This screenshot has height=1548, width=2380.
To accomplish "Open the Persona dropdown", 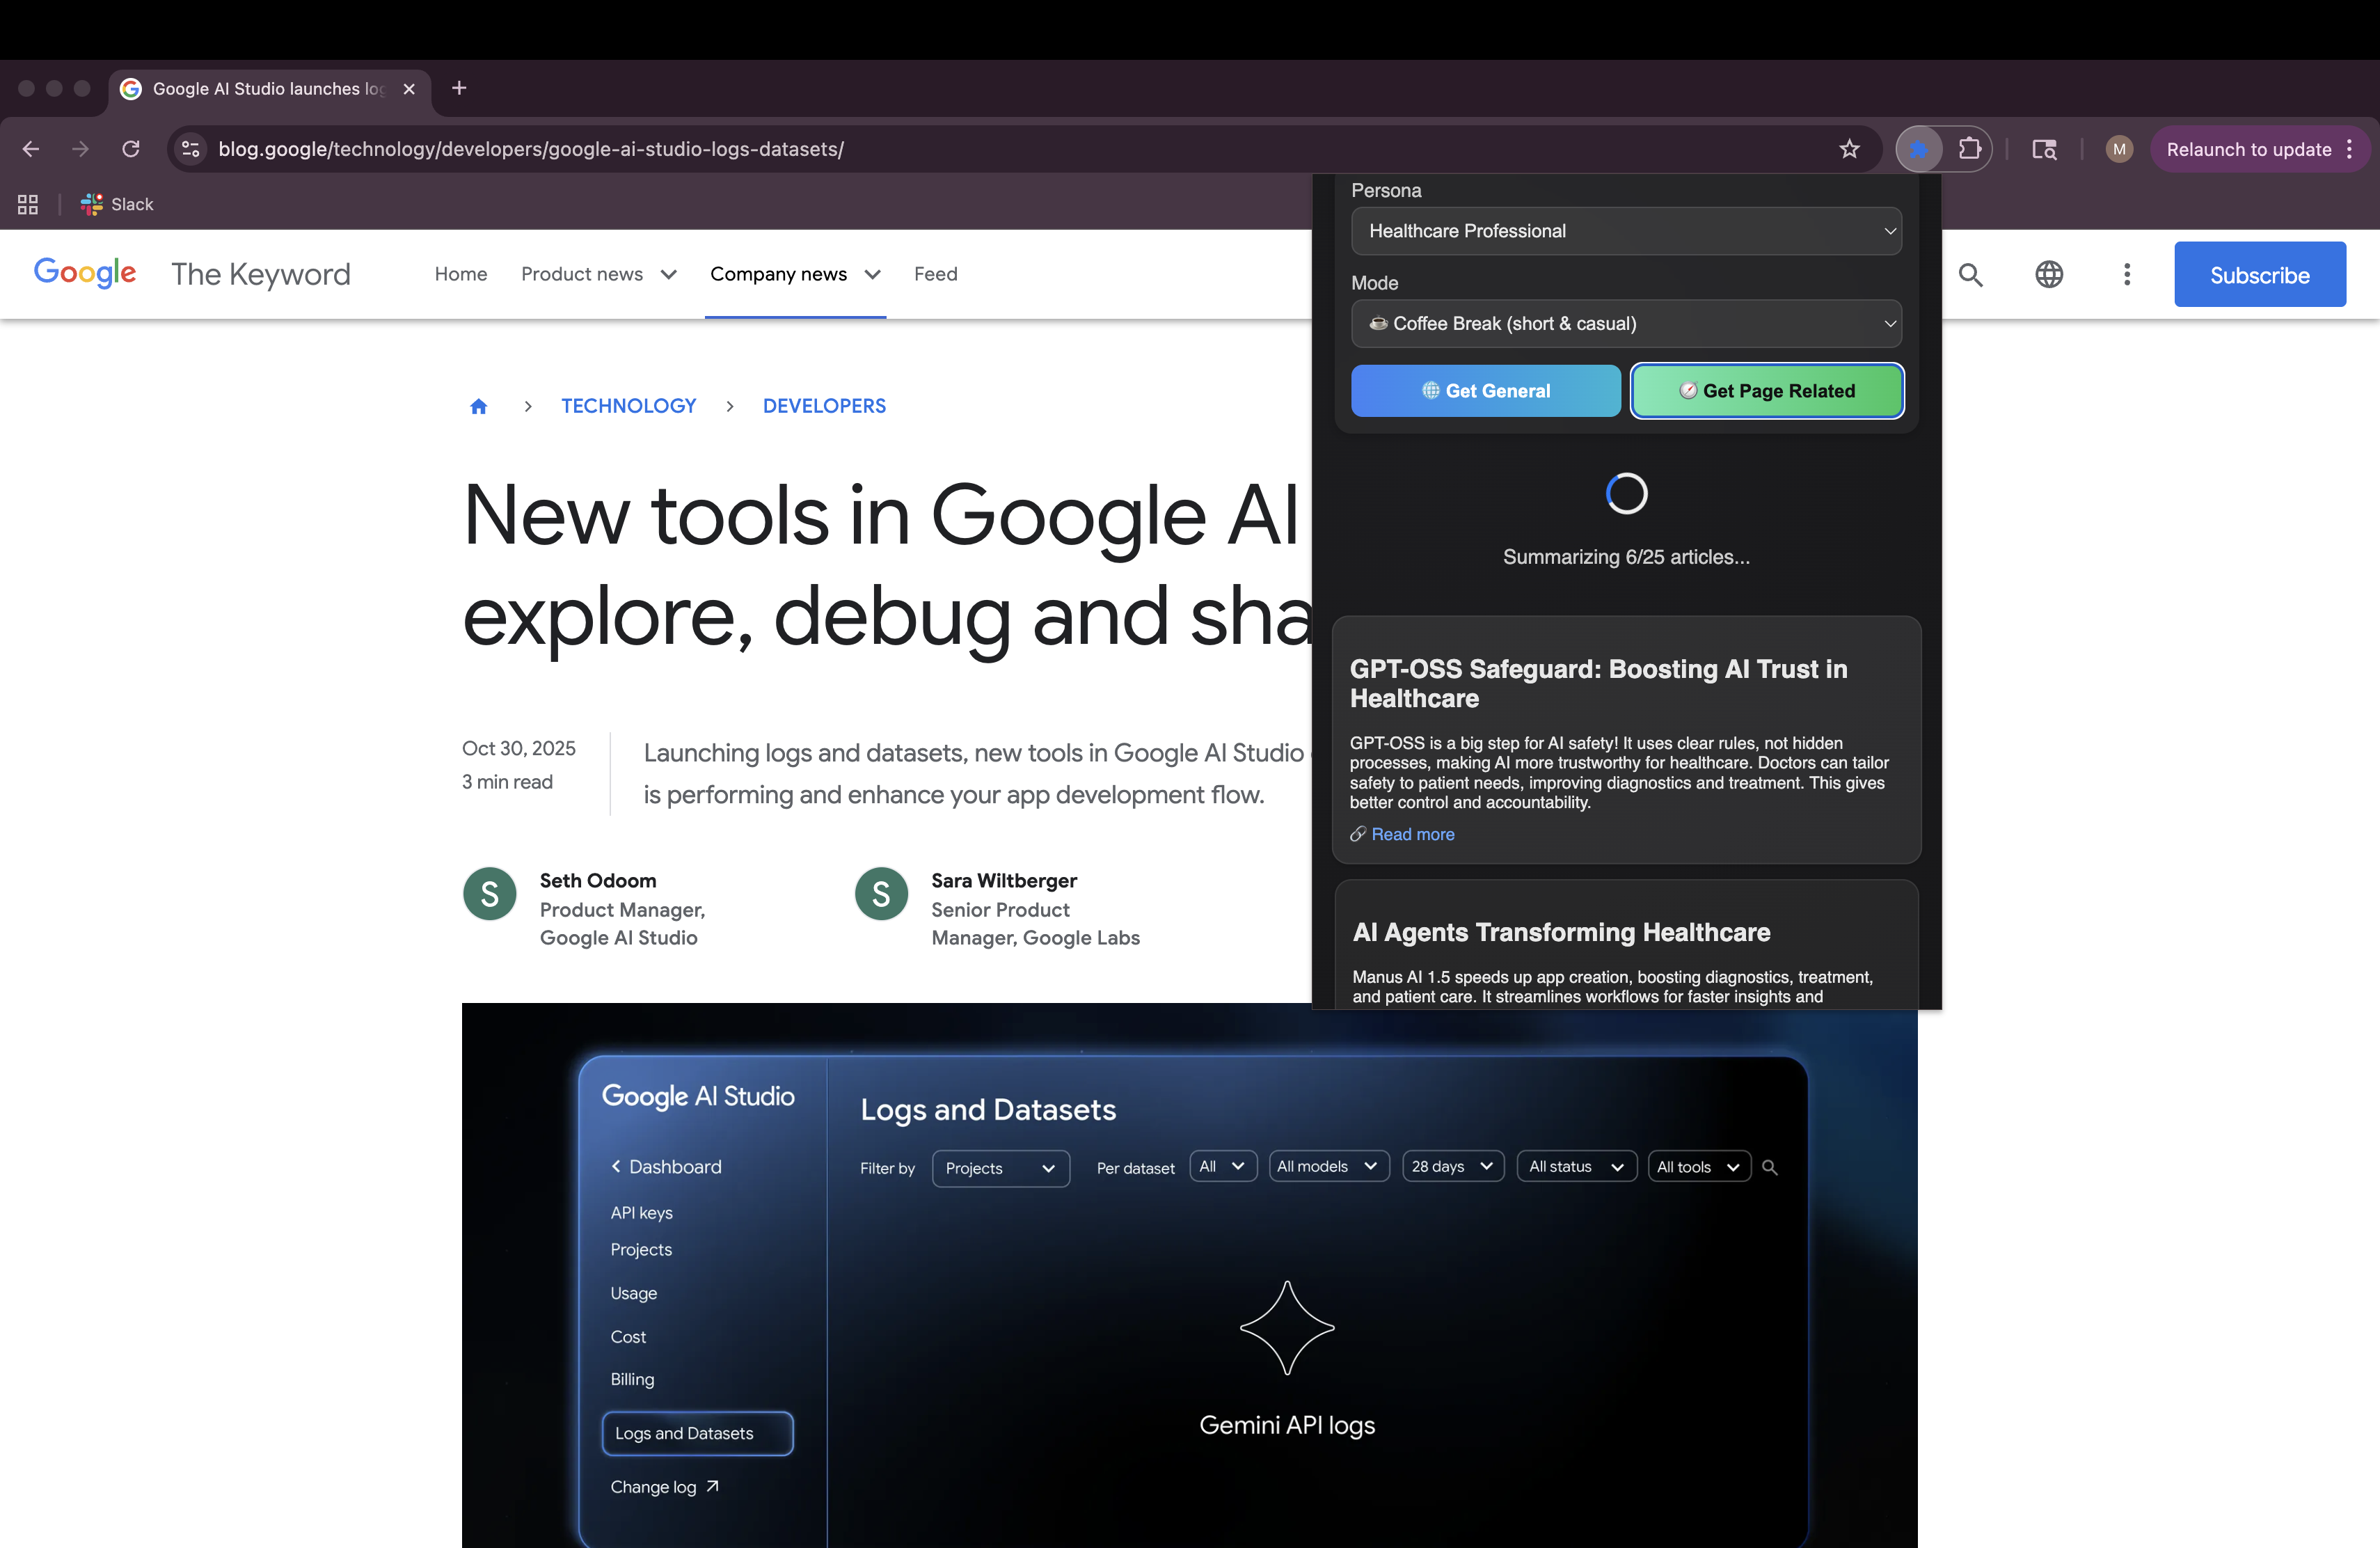I will (x=1626, y=231).
